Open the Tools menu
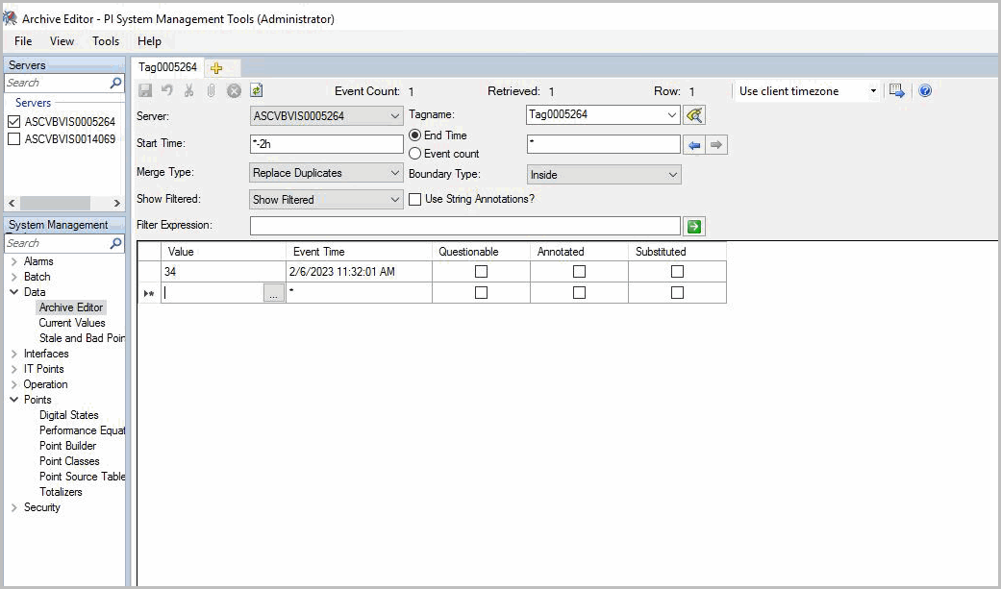Image resolution: width=1001 pixels, height=589 pixels. coord(106,41)
